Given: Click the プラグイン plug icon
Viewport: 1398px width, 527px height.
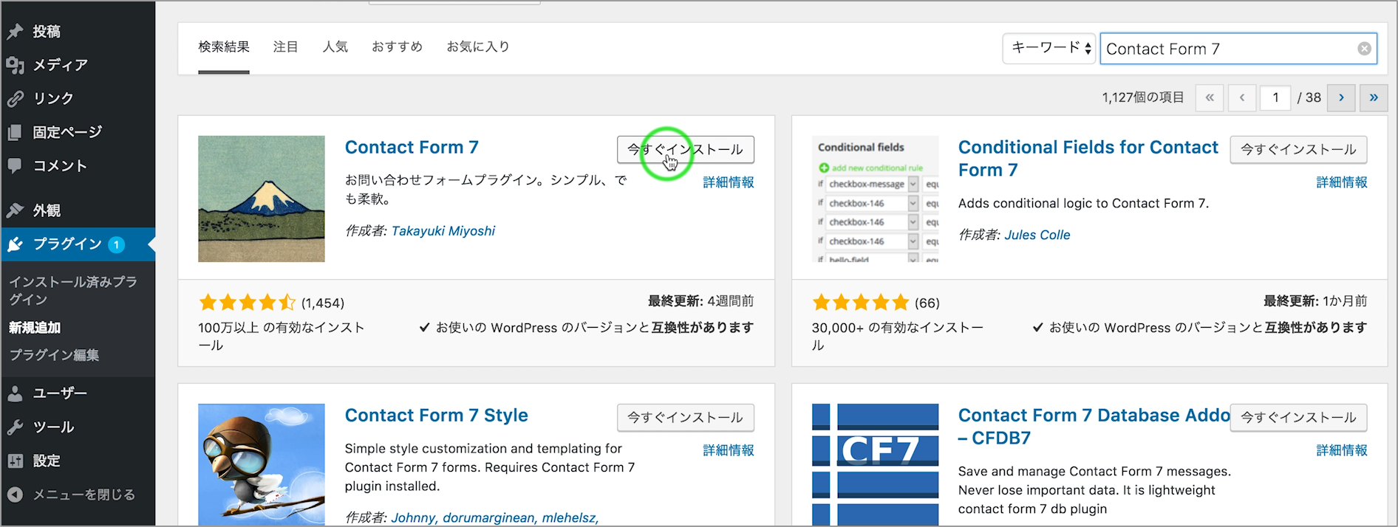Looking at the screenshot, I should pyautogui.click(x=16, y=244).
